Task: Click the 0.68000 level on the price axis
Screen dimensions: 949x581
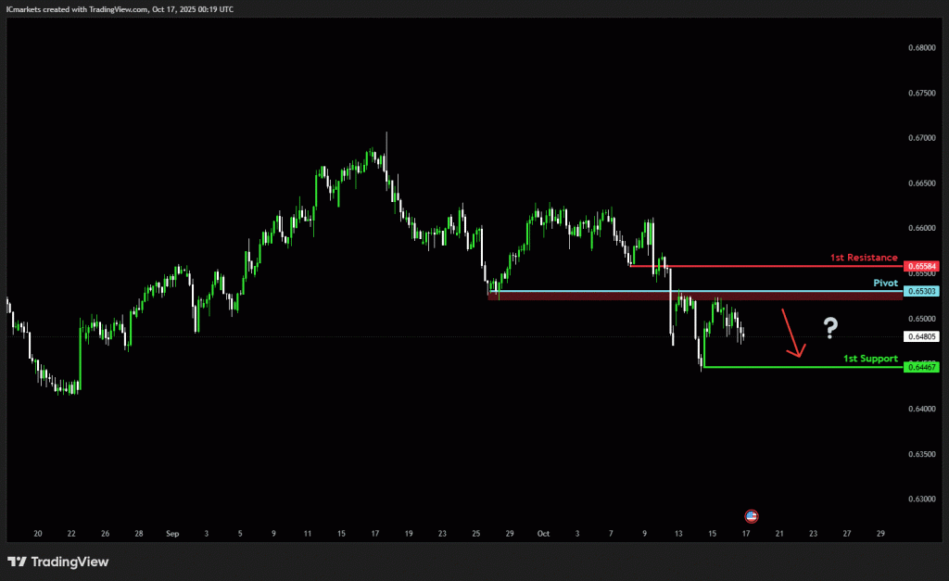Action: 923,48
